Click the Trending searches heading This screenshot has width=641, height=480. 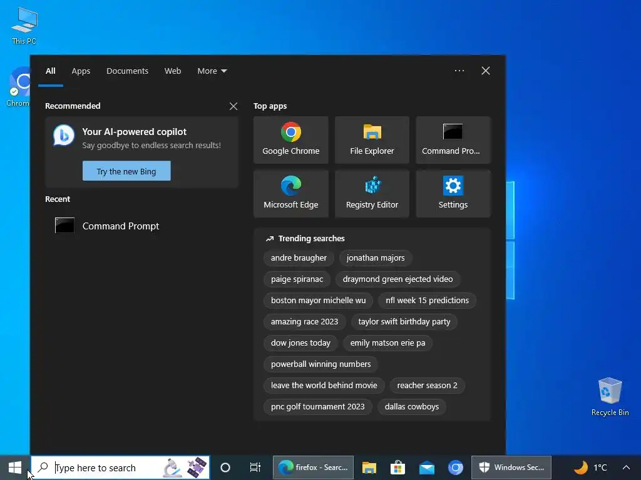click(x=311, y=238)
